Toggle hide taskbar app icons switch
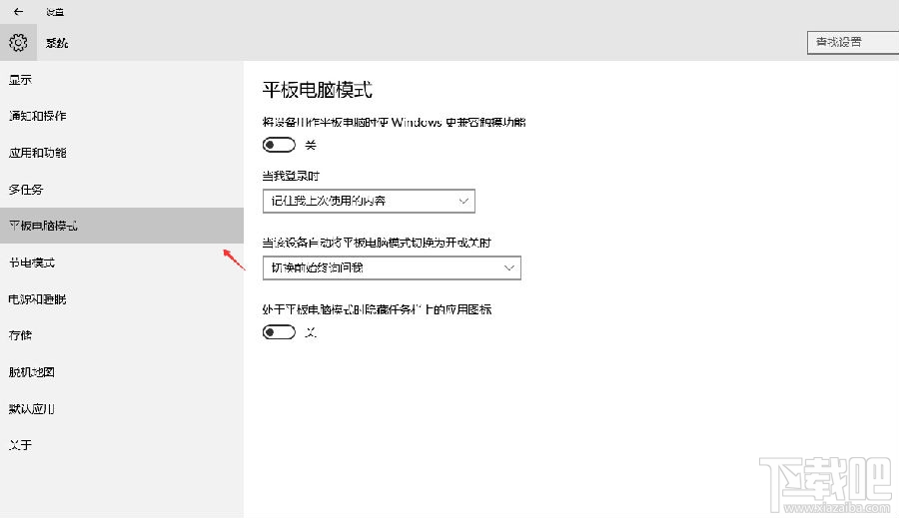899x518 pixels. tap(280, 332)
